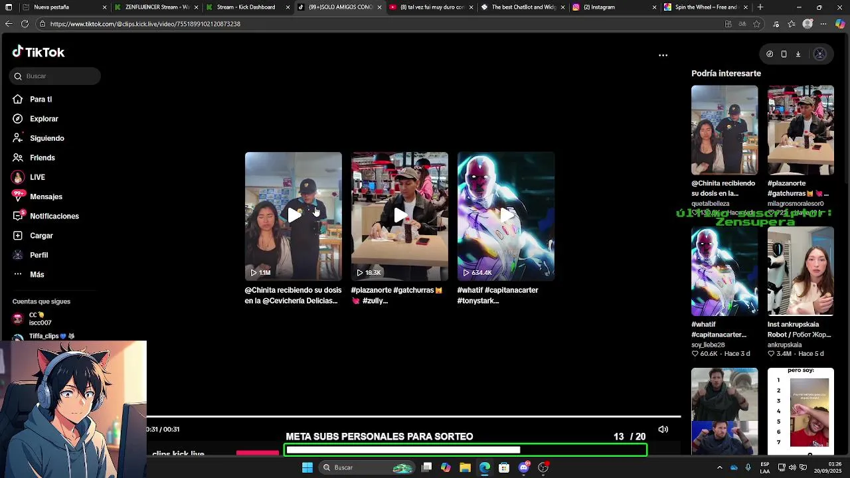Image resolution: width=850 pixels, height=478 pixels.
Task: Play the #whatif #capitanacarter center video
Action: point(506,216)
